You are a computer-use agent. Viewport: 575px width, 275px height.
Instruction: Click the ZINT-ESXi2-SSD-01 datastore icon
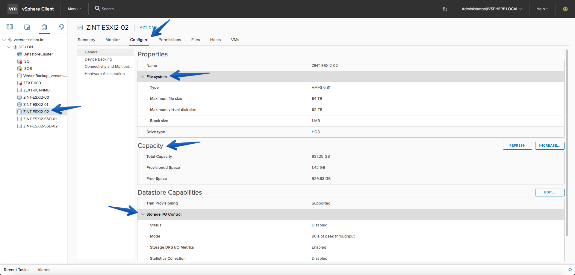pos(19,119)
